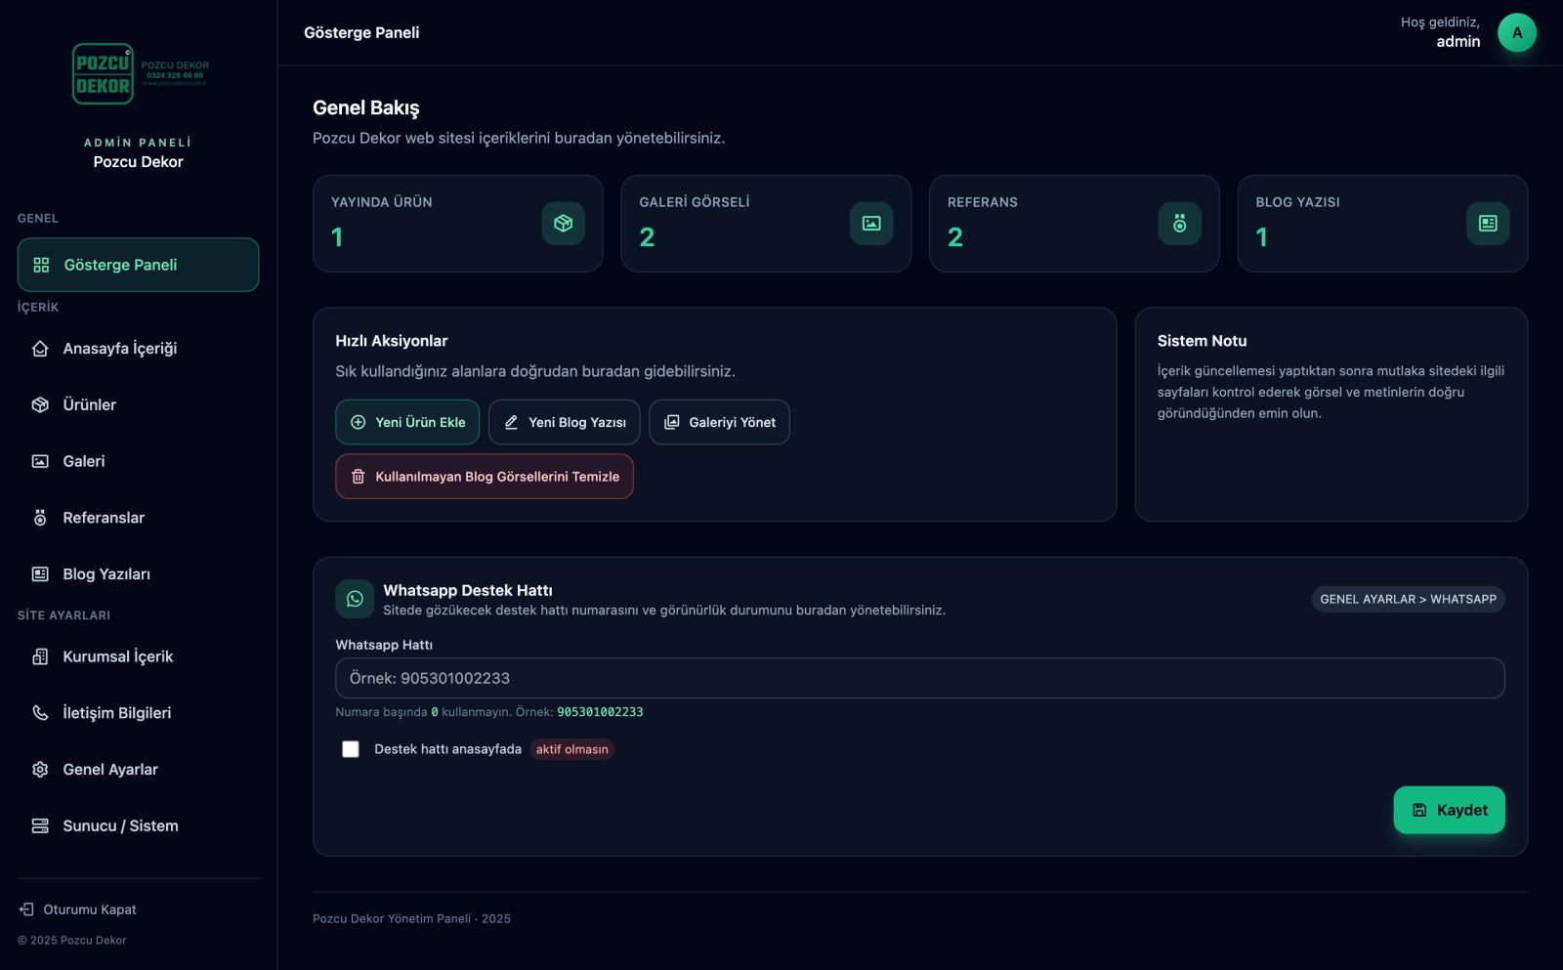Click the Yeni Ürün Ekle button

407,422
